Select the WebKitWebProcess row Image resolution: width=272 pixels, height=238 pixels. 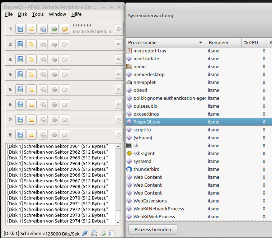coord(199,217)
